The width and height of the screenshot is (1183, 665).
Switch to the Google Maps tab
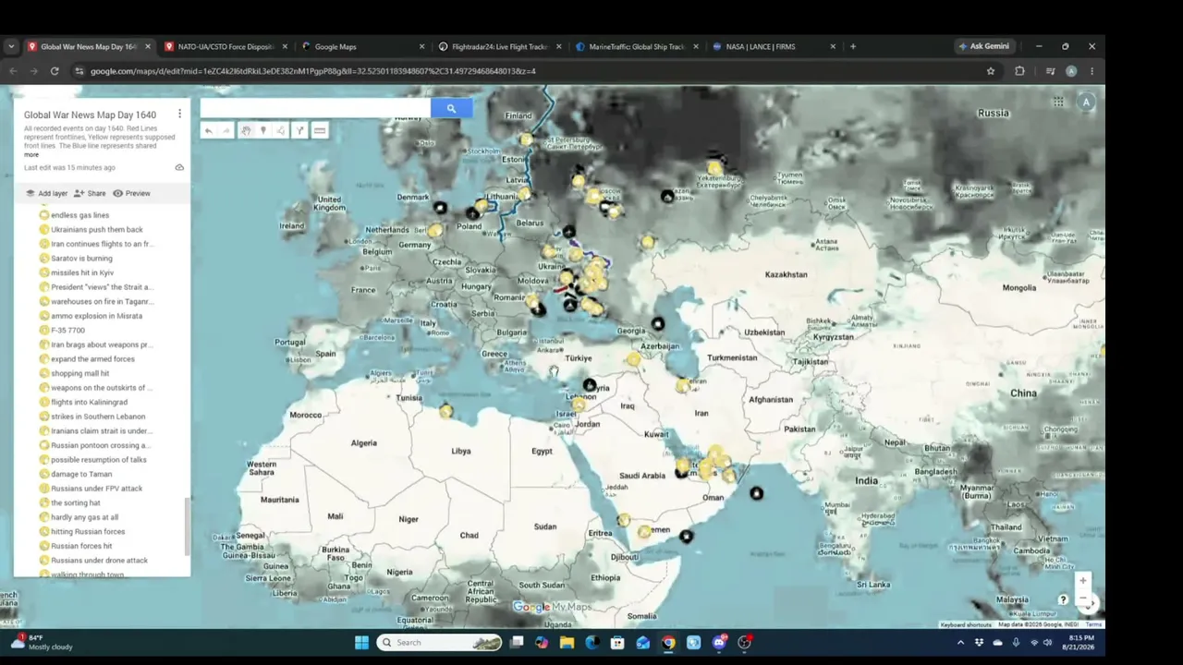click(362, 46)
